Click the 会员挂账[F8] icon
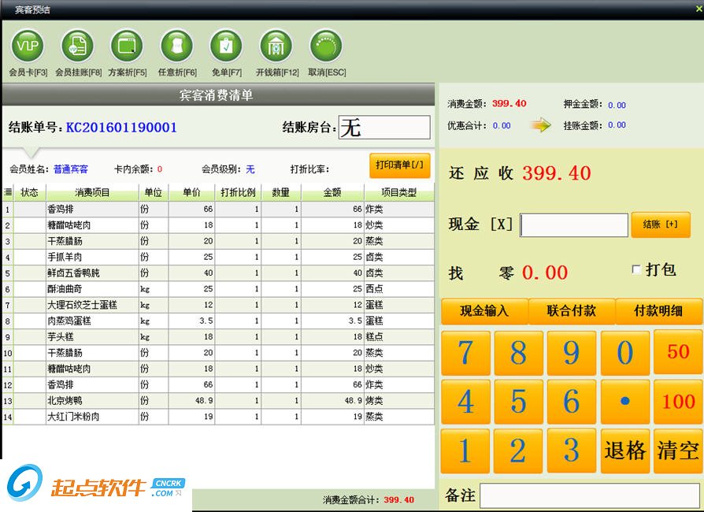Viewport: 704px width, 512px height. 78,46
